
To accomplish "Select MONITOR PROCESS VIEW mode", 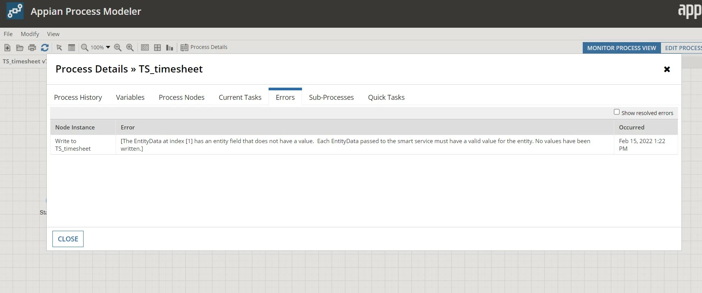I will tap(621, 48).
